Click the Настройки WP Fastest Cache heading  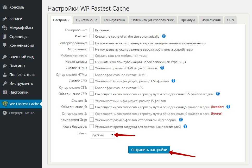89,9
